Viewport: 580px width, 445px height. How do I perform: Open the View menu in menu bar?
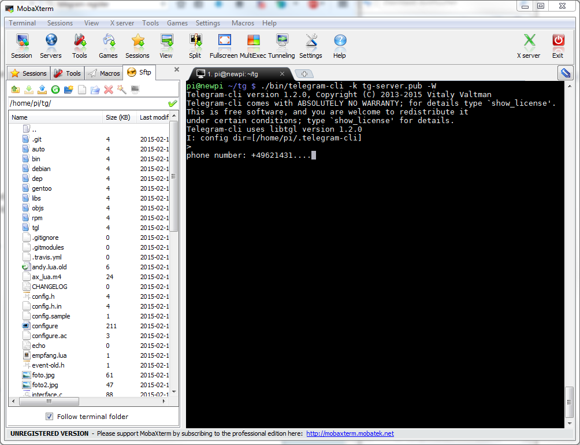coord(91,23)
